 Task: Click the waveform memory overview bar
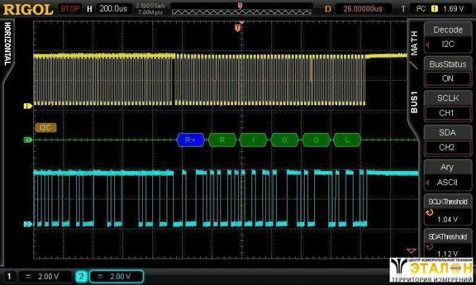click(240, 9)
